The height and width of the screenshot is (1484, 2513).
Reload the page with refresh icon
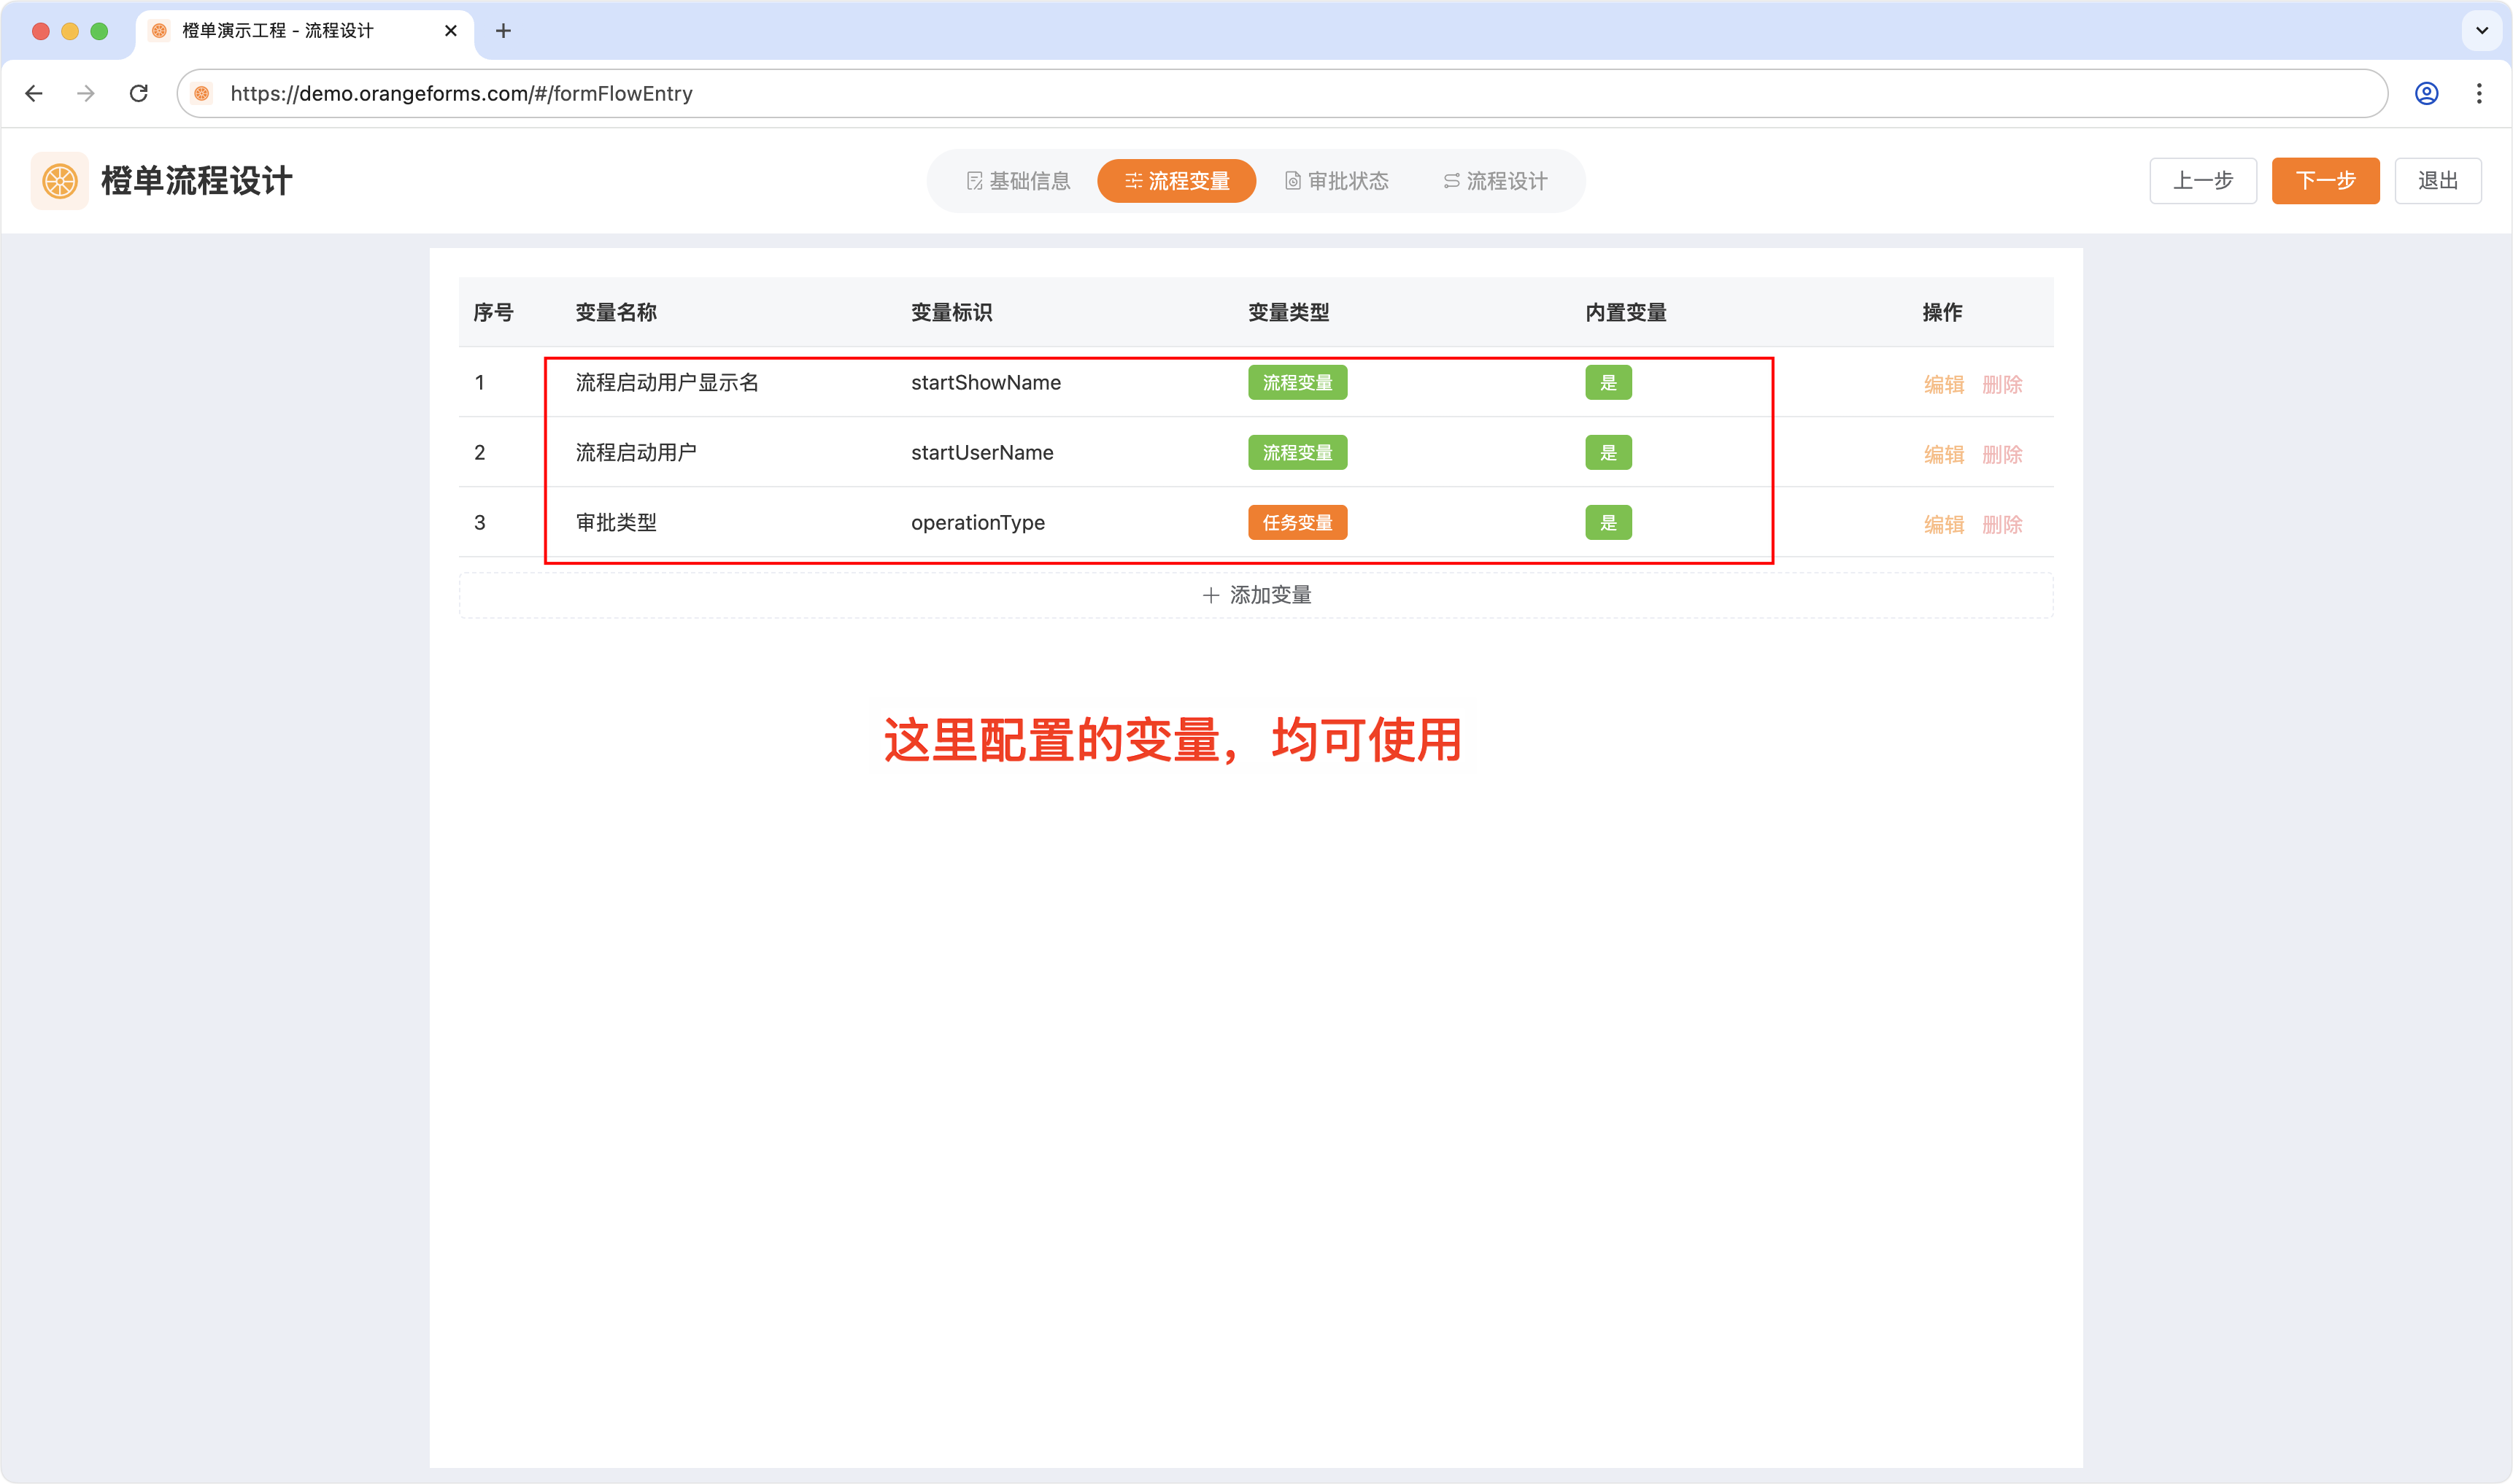click(x=139, y=93)
